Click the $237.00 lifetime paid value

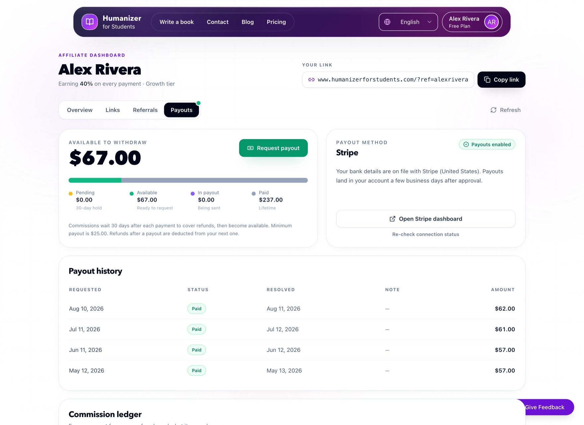click(271, 200)
